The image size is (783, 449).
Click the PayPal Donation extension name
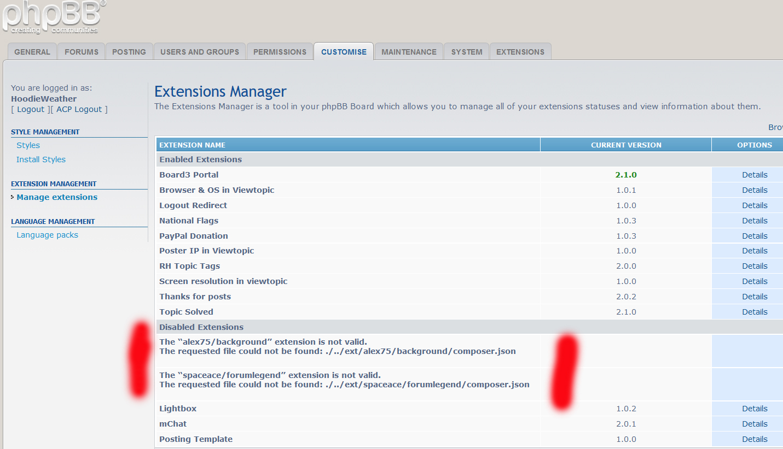(x=194, y=236)
